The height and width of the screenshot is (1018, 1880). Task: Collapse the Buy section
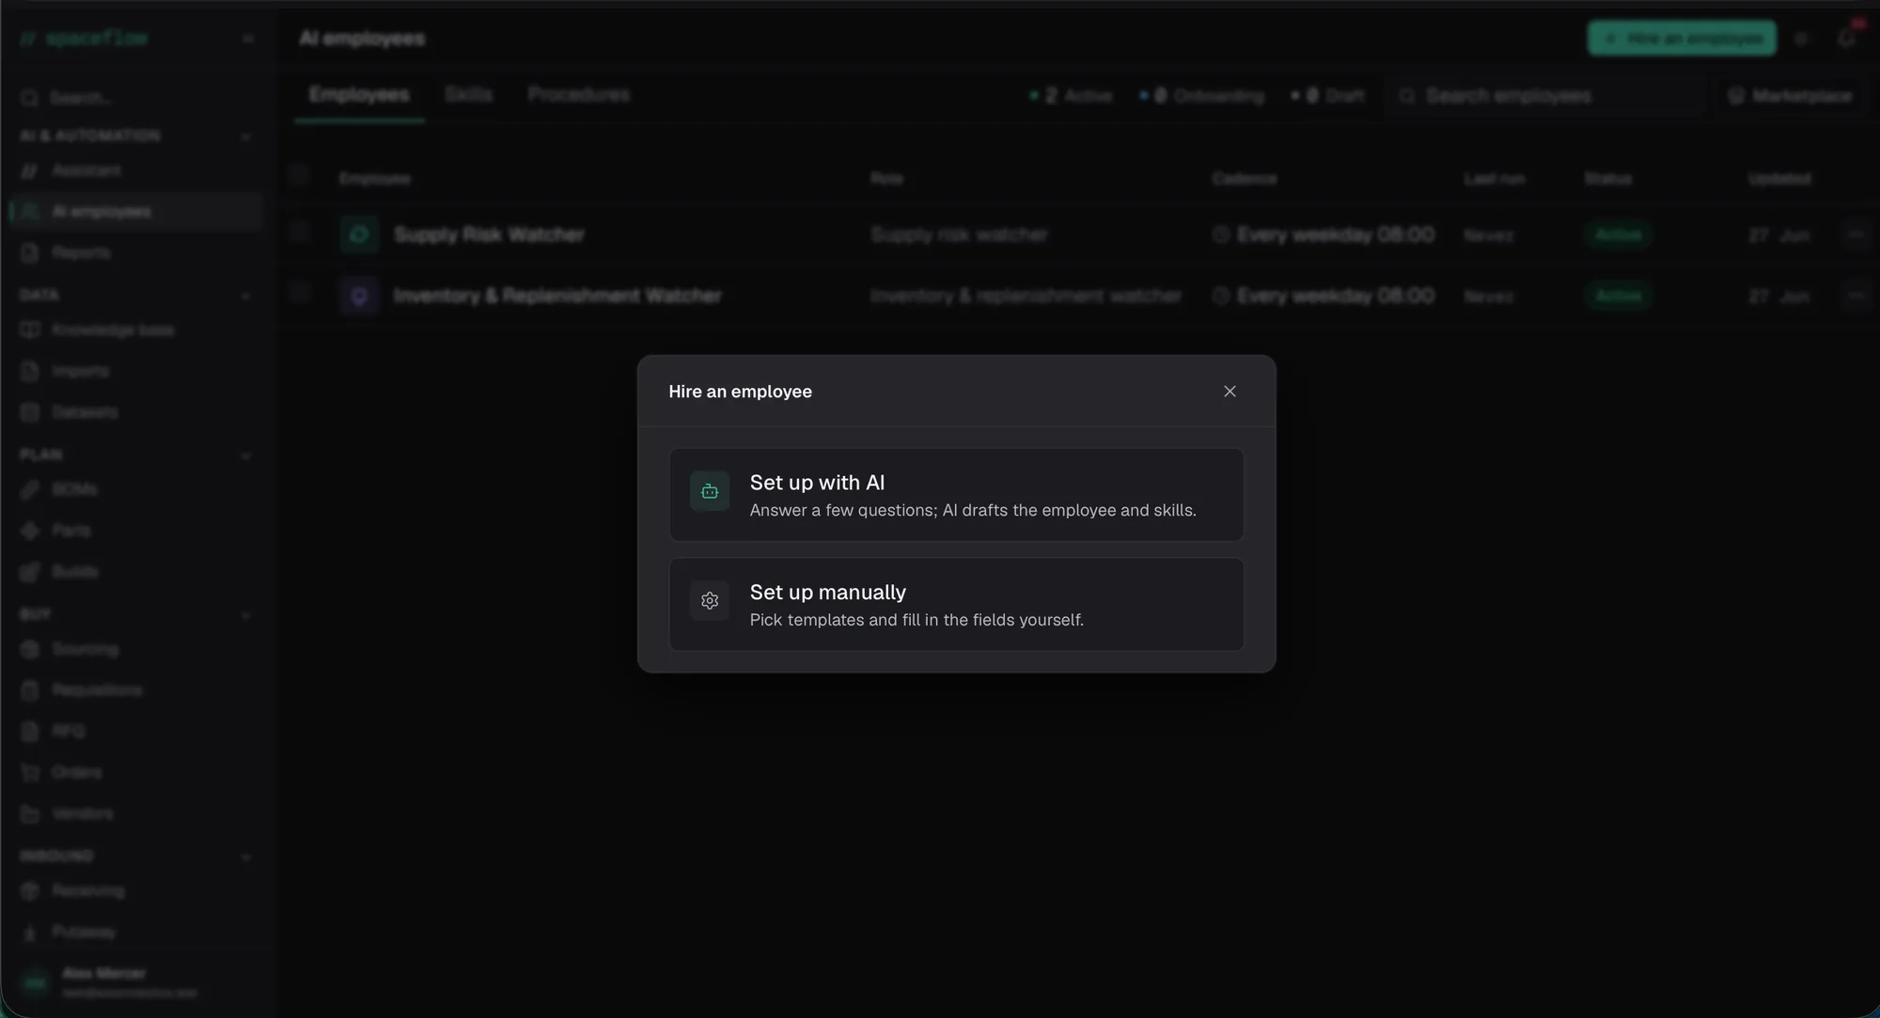pyautogui.click(x=246, y=615)
